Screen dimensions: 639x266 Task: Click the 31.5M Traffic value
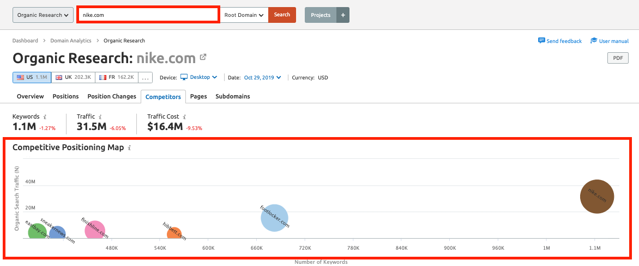(x=92, y=127)
